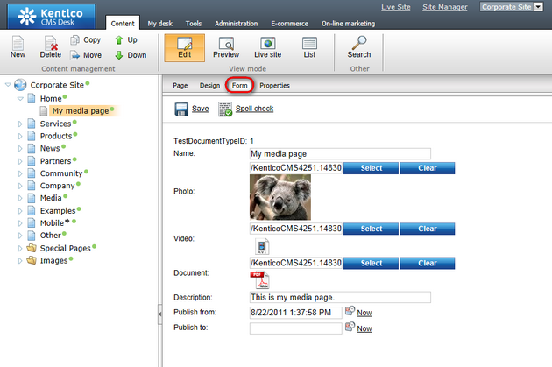Click the Images folder icon

click(x=32, y=260)
